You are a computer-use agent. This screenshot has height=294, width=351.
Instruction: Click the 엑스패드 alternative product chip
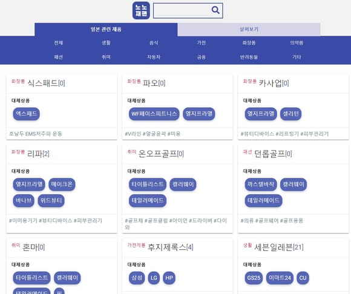click(x=27, y=114)
